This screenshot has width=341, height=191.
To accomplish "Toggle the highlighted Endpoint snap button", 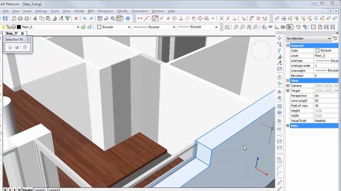I will coord(155,19).
